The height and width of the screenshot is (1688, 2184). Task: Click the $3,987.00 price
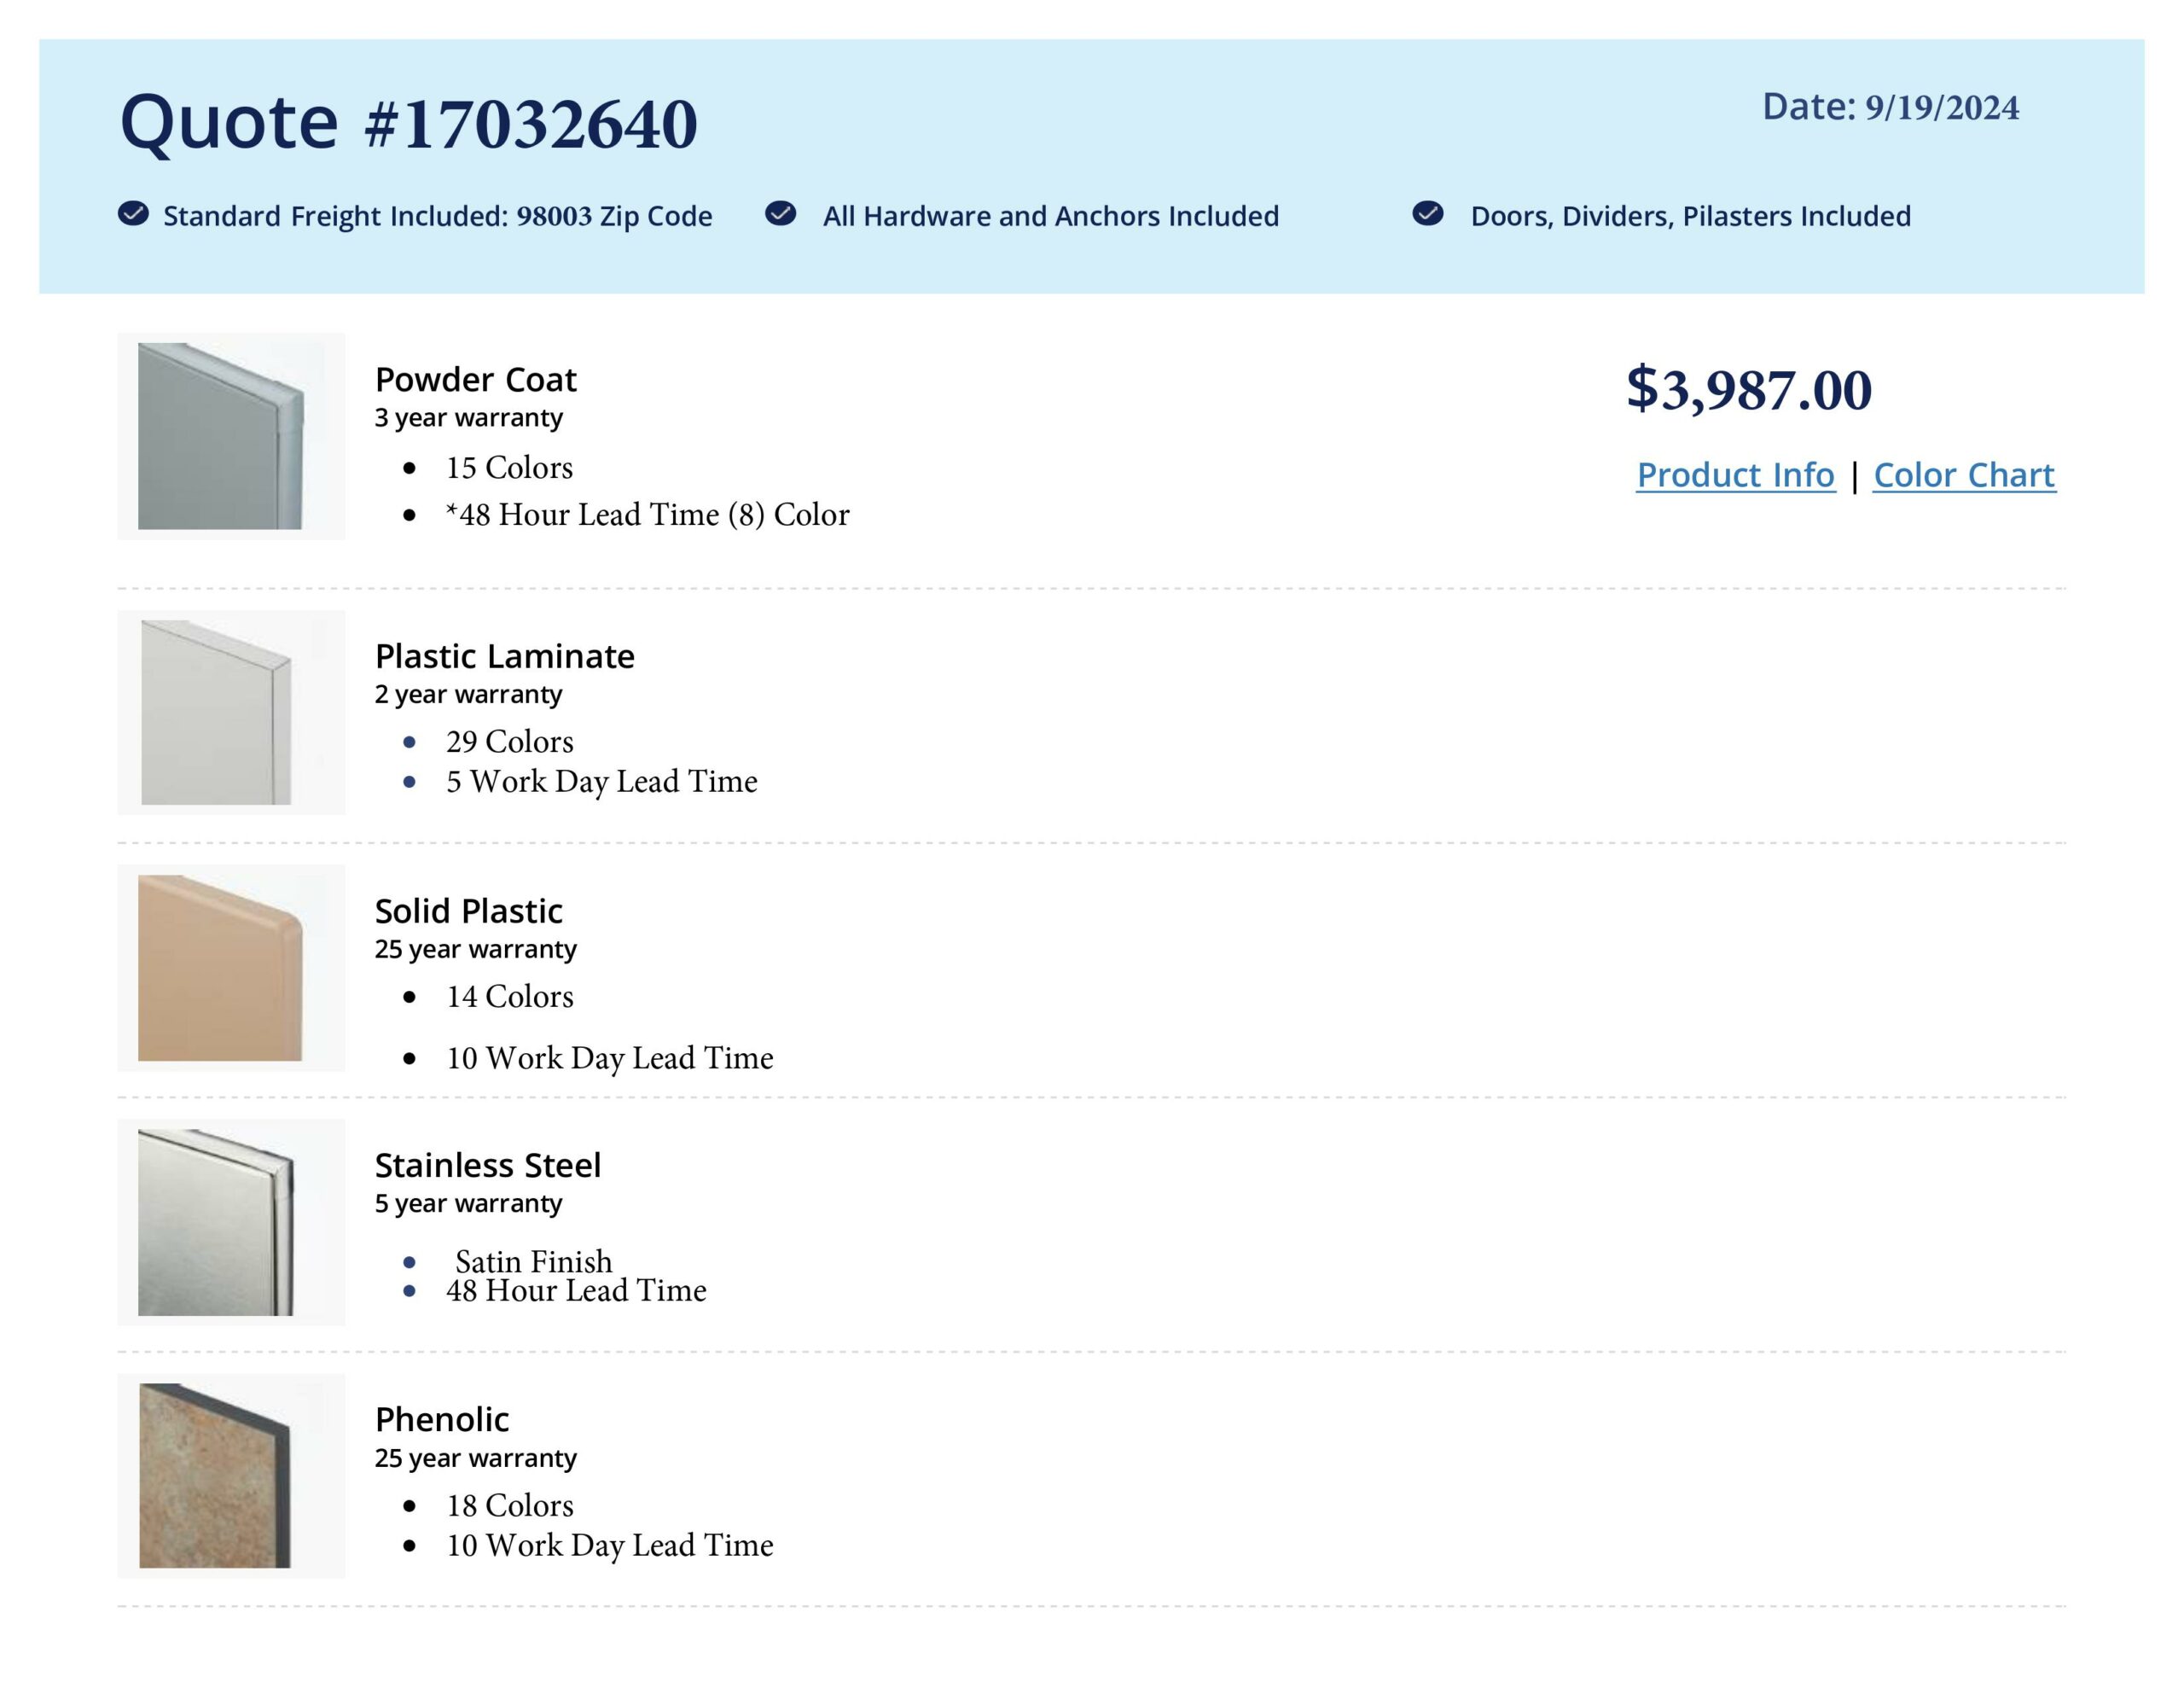[x=1748, y=389]
